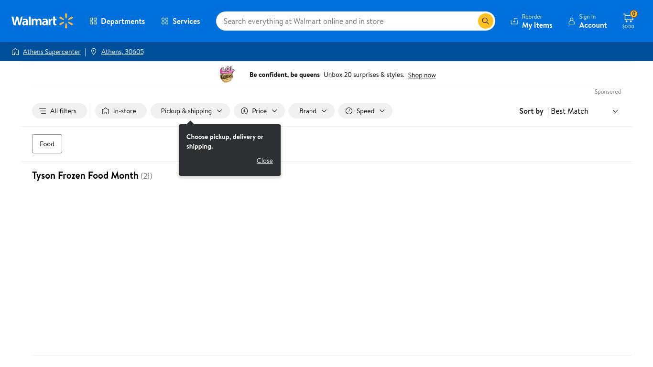The width and height of the screenshot is (653, 367).
Task: Click the Sort by chevron arrow
Action: click(615, 111)
